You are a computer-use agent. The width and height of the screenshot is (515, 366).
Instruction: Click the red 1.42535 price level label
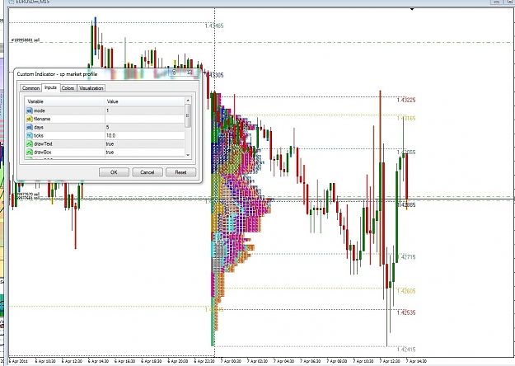[406, 312]
